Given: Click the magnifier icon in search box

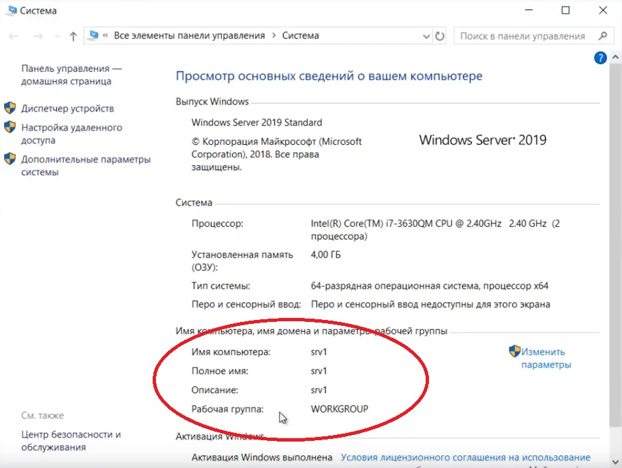Looking at the screenshot, I should click(x=602, y=36).
